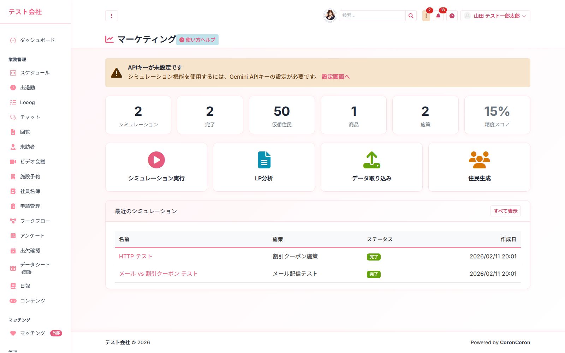This screenshot has height=353, width=565.
Task: Click the スケジュール calendar icon
Action: [13, 73]
